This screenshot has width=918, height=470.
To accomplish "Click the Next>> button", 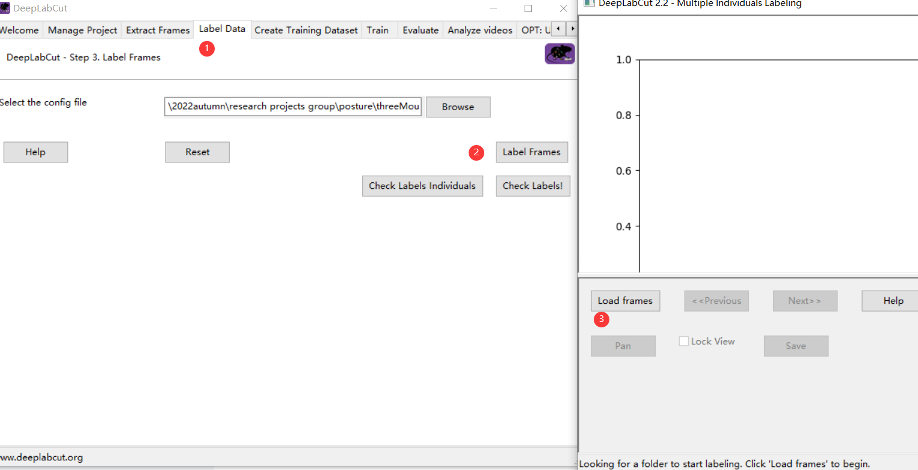I will [x=805, y=301].
